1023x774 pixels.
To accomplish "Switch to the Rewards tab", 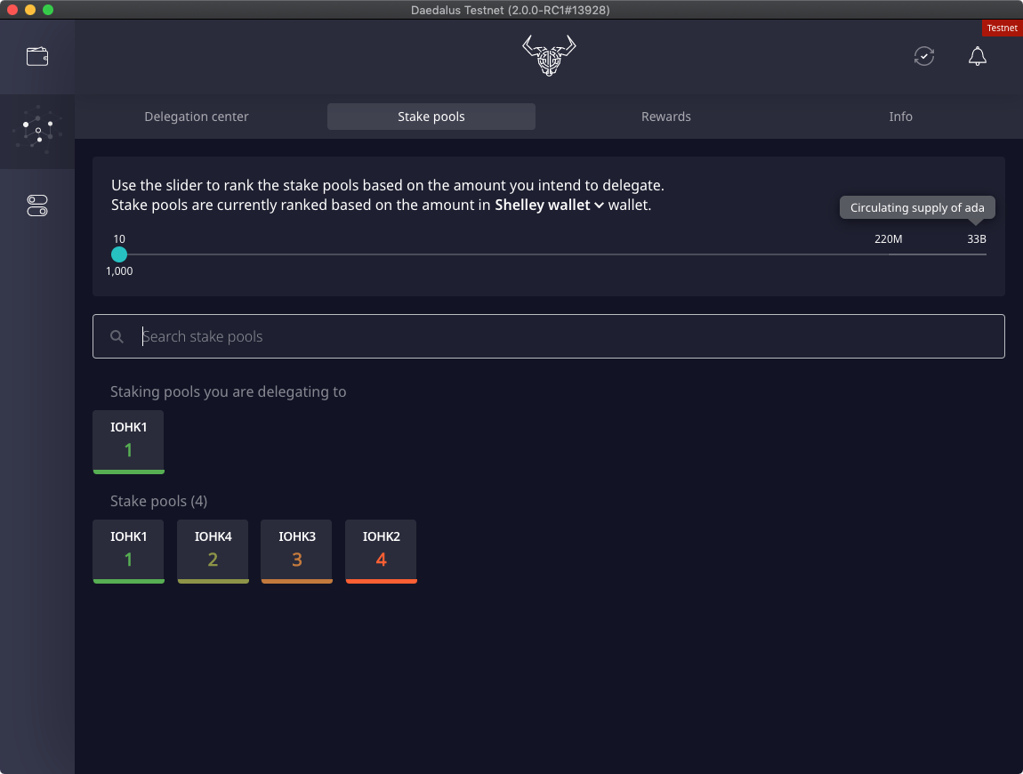I will [x=665, y=117].
